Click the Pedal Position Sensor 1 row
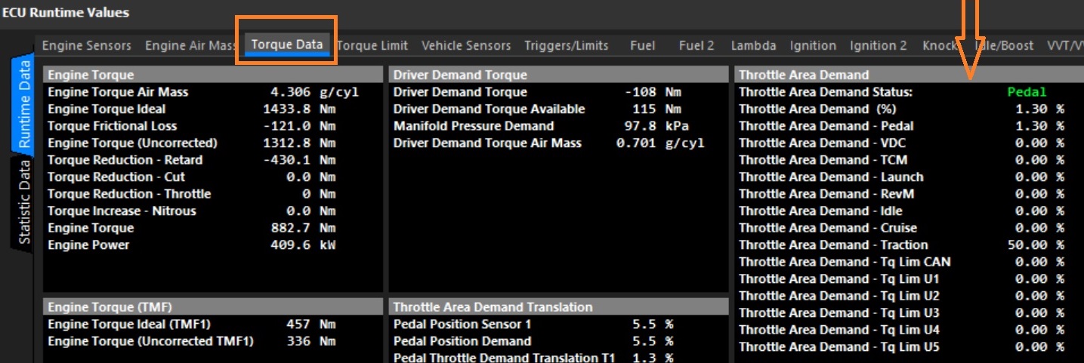 click(x=533, y=325)
